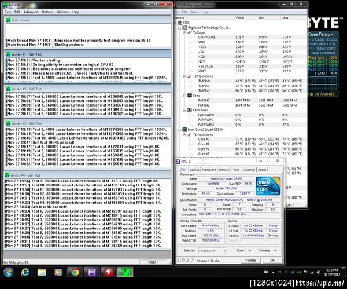Collapse the Fans PWM section
This screenshot has width=347, height=289.
[x=184, y=110]
